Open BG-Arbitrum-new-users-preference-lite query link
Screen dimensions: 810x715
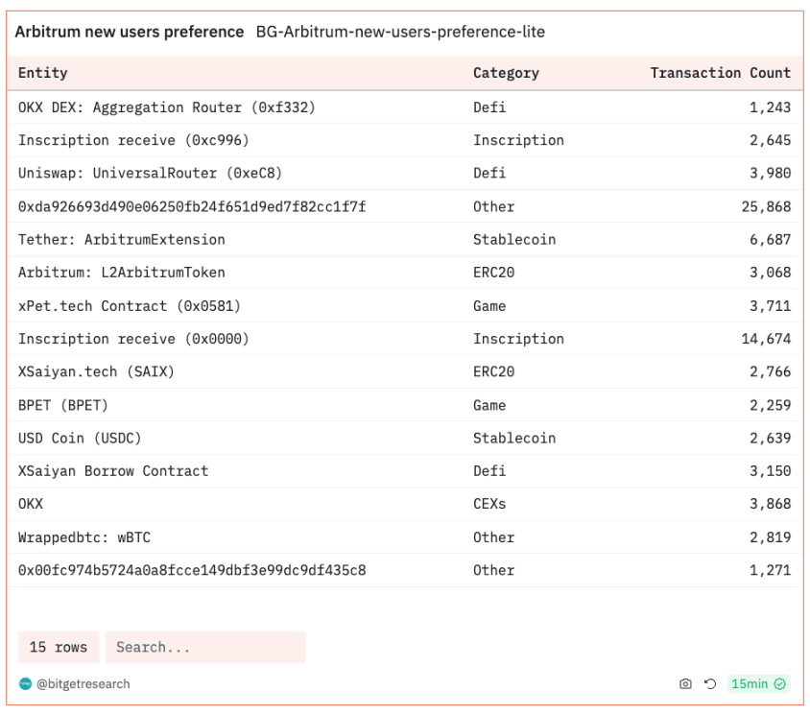click(400, 32)
